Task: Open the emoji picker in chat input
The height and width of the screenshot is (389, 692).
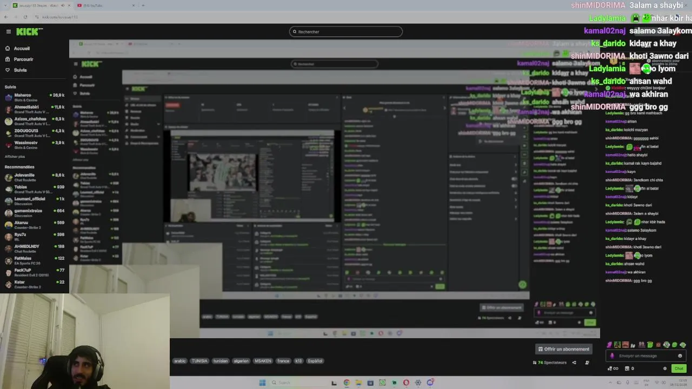Action: [680, 356]
